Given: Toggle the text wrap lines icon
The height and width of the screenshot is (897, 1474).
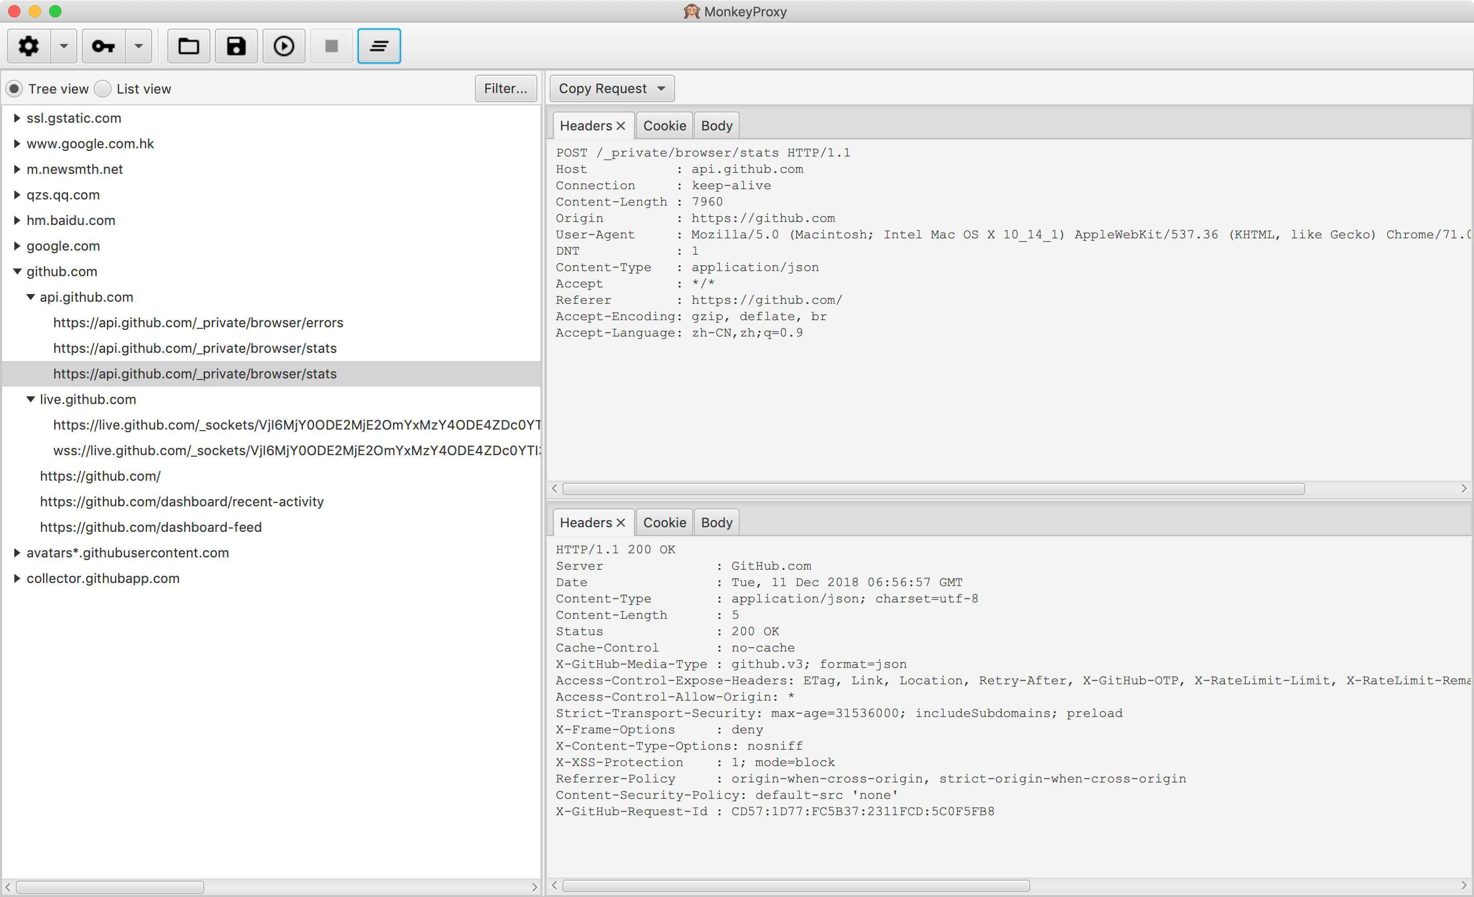Looking at the screenshot, I should point(379,46).
